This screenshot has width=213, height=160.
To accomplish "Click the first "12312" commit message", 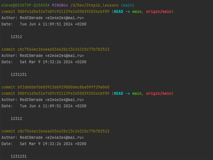I will click(x=16, y=37).
